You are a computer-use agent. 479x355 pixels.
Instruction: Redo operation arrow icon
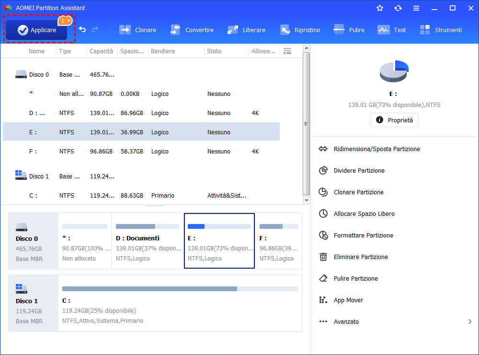tap(95, 29)
